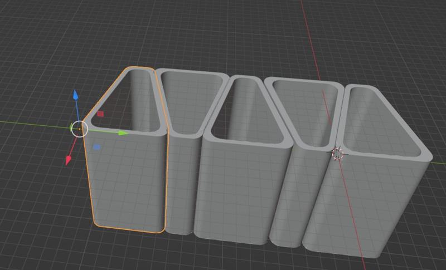Click the green Y-axis move arrow
Image resolution: width=446 pixels, height=270 pixels.
pos(124,133)
